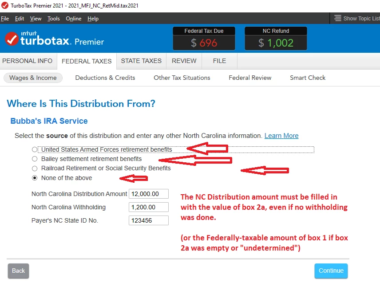Go to Smart Check section

tap(308, 78)
